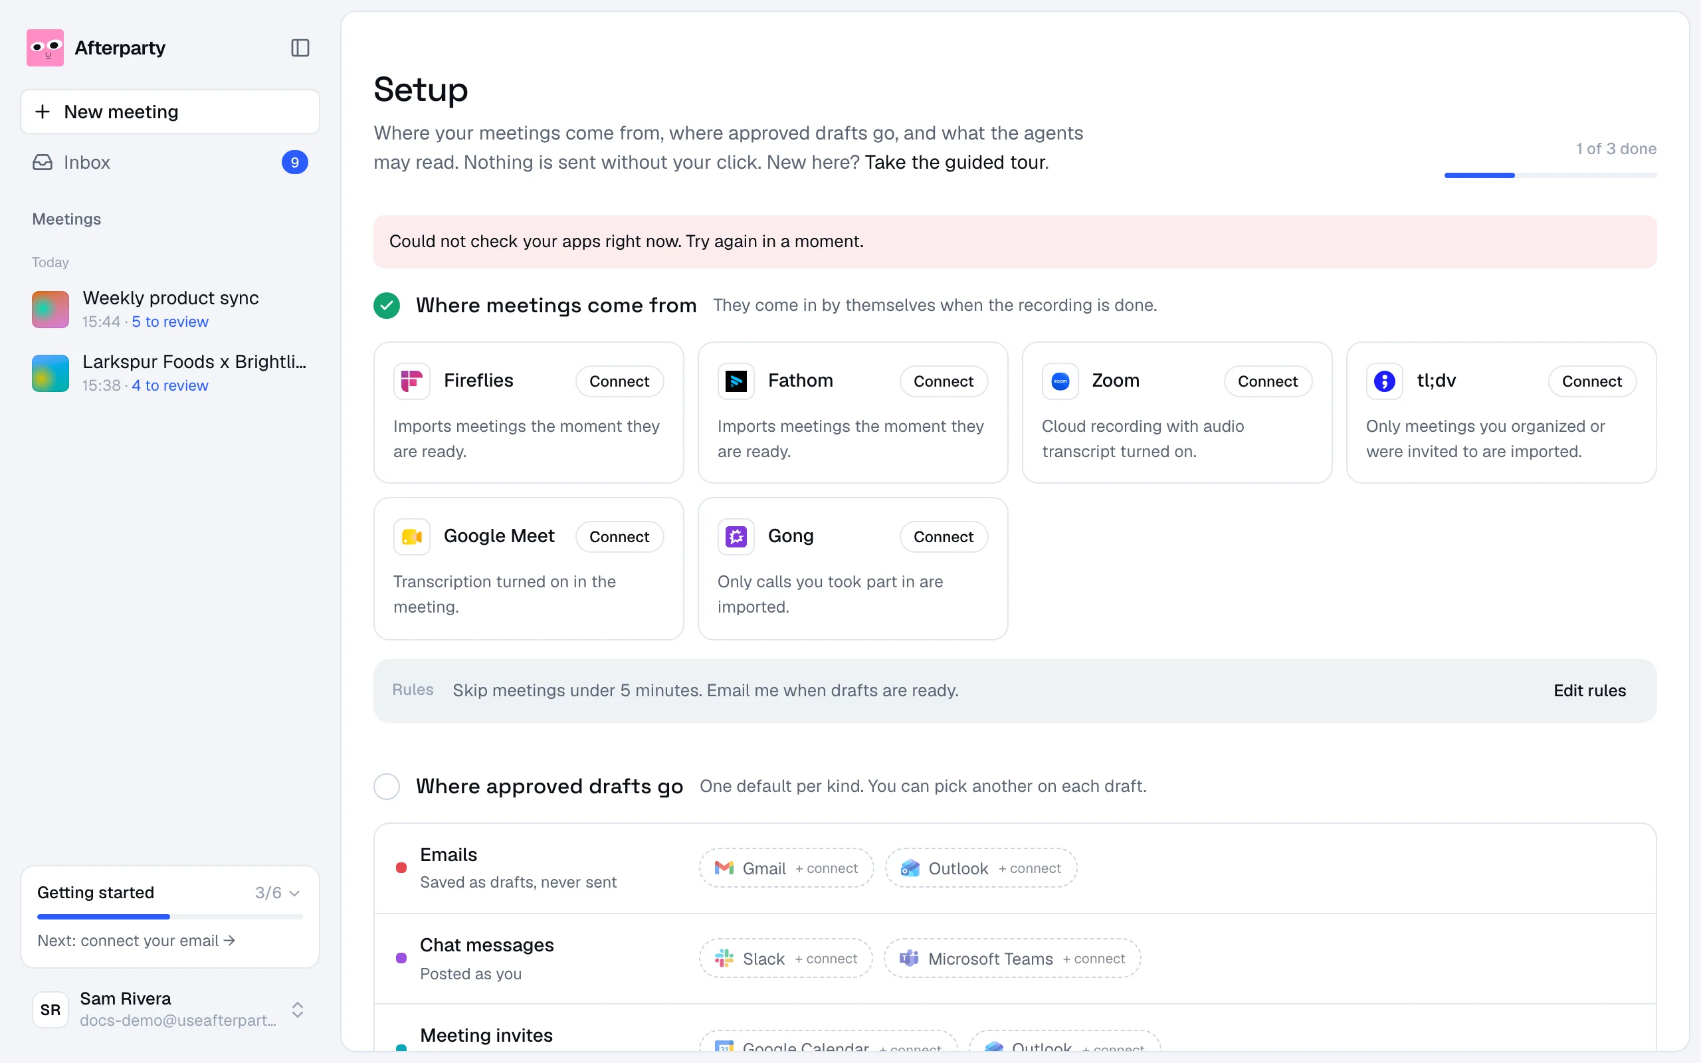Connect Zoom
Screen dimensions: 1701x1063
click(x=1267, y=381)
